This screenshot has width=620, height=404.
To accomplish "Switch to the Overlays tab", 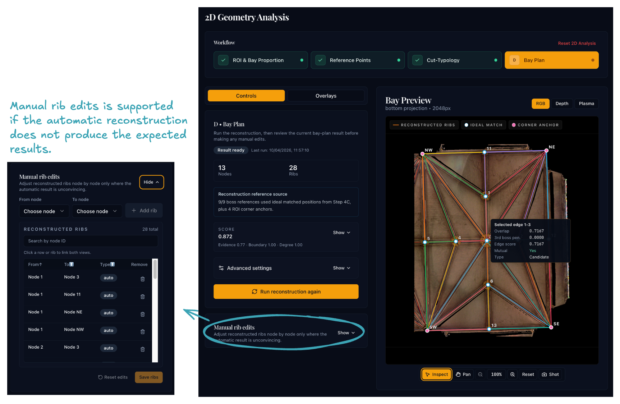I will 326,96.
